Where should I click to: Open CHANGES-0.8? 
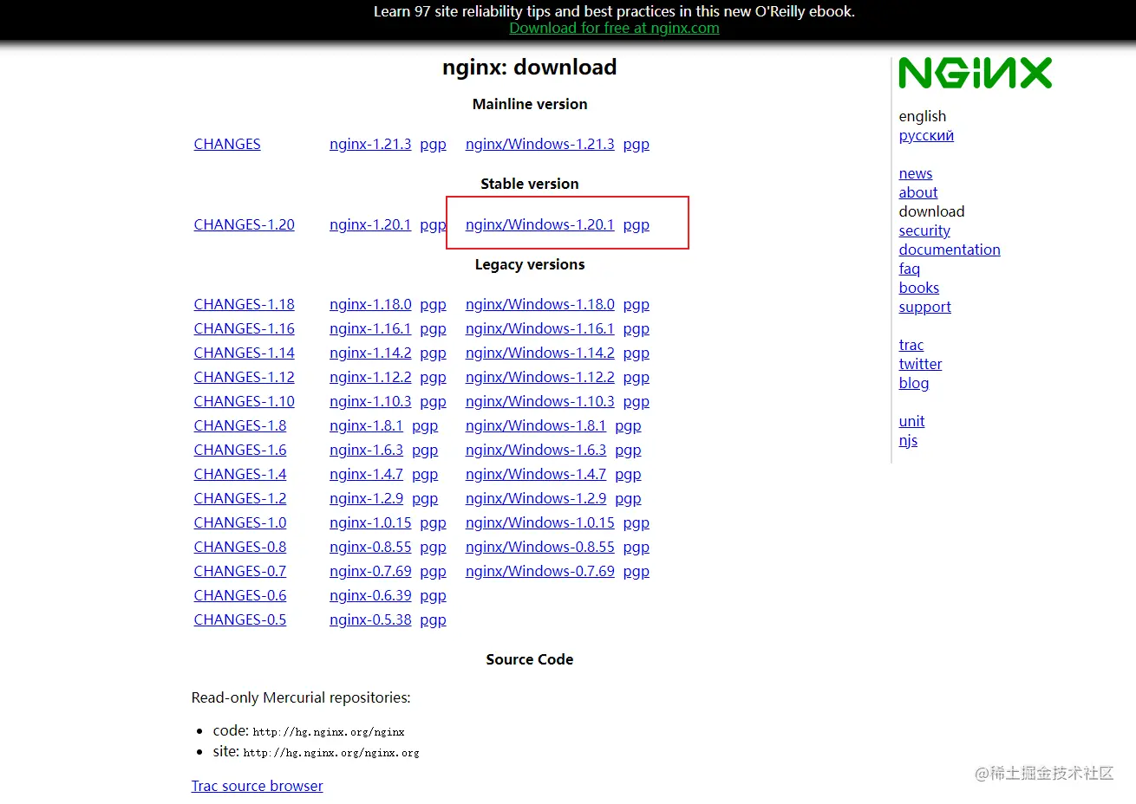[239, 547]
